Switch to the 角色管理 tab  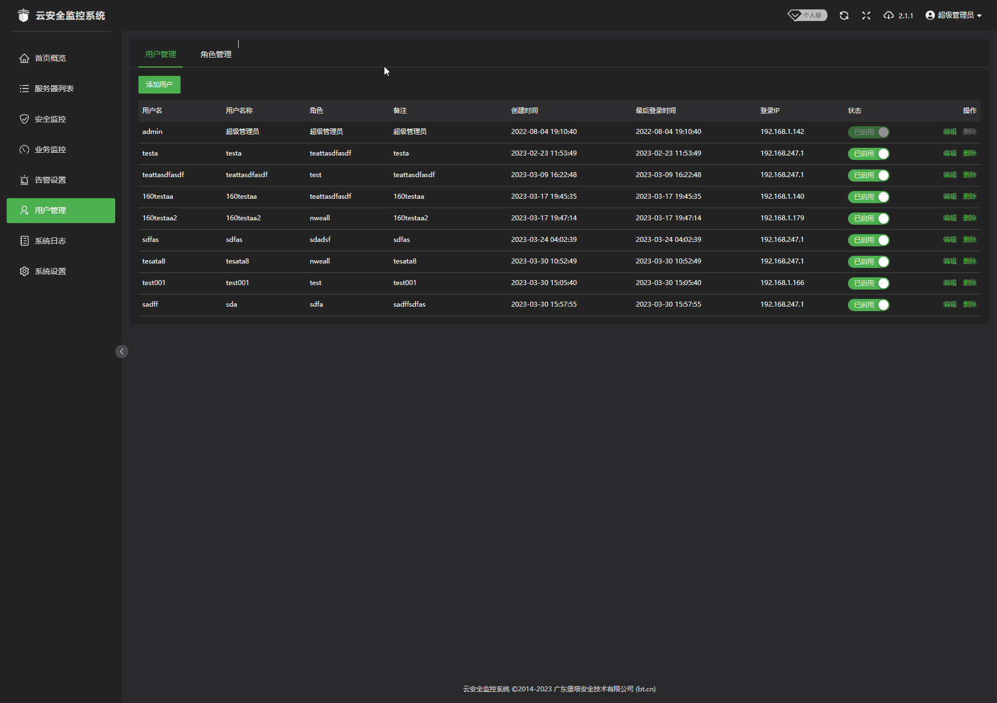(216, 54)
